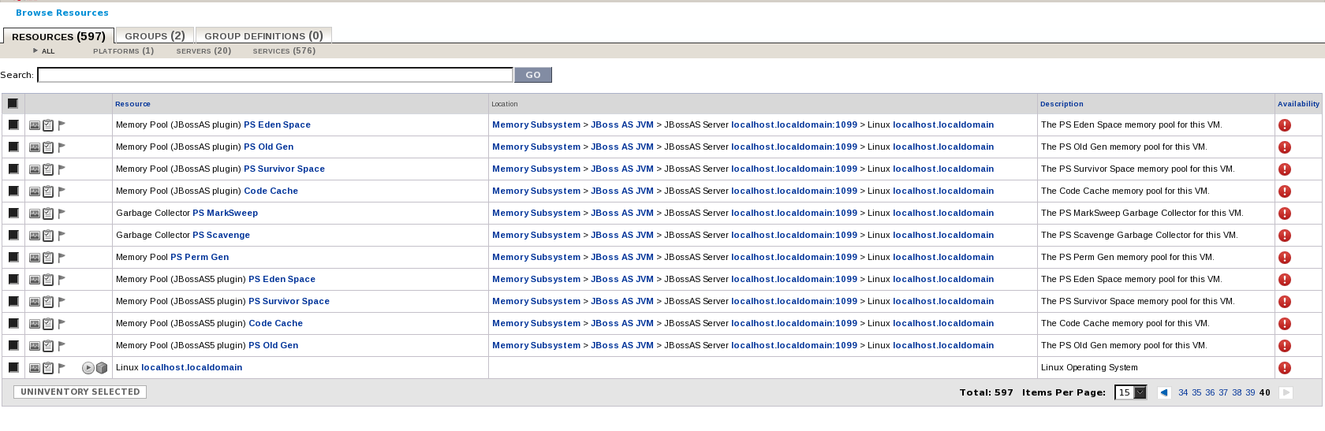
Task: Click the GO search button
Action: click(x=533, y=75)
